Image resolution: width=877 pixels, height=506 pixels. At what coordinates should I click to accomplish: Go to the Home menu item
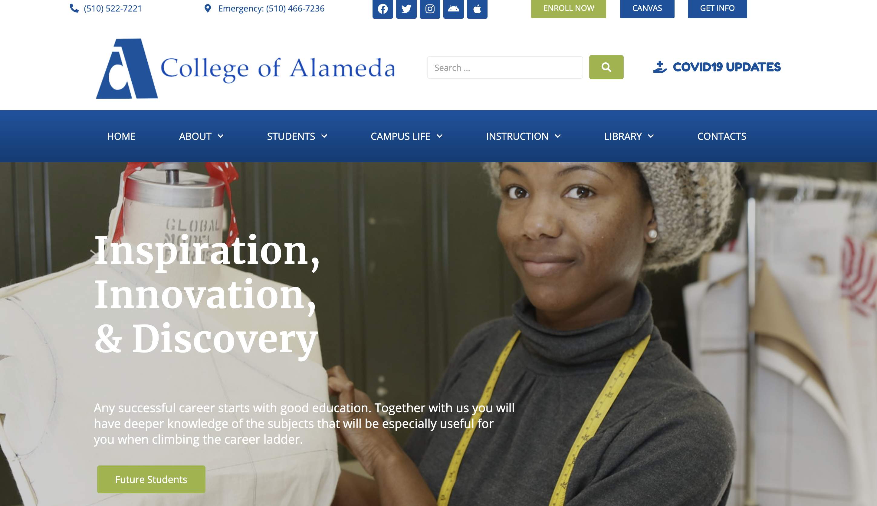coord(121,136)
